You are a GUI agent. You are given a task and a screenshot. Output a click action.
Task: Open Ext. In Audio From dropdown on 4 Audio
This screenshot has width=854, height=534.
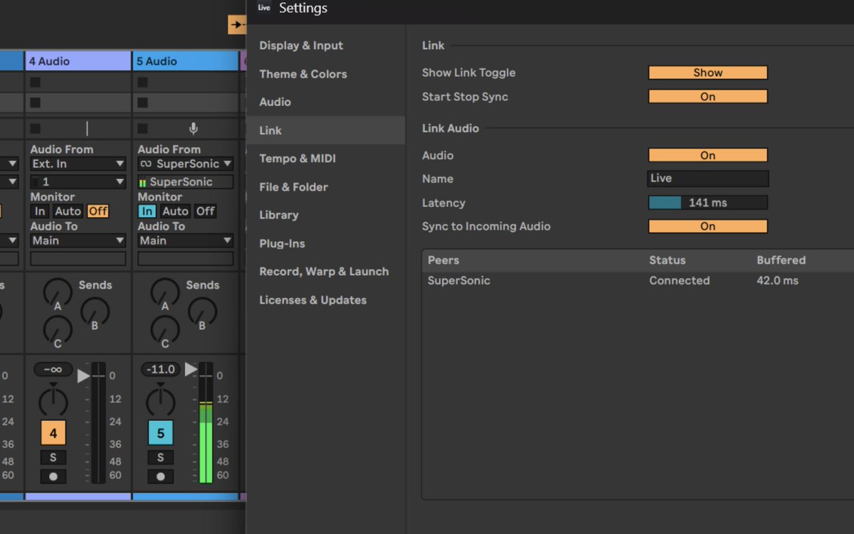(78, 164)
